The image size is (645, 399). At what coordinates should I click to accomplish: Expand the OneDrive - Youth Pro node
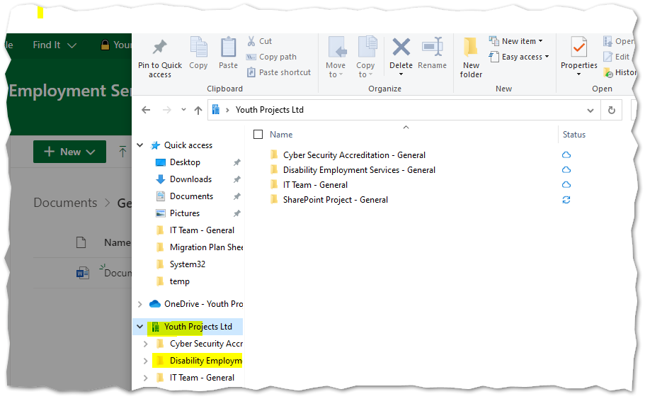pyautogui.click(x=140, y=304)
